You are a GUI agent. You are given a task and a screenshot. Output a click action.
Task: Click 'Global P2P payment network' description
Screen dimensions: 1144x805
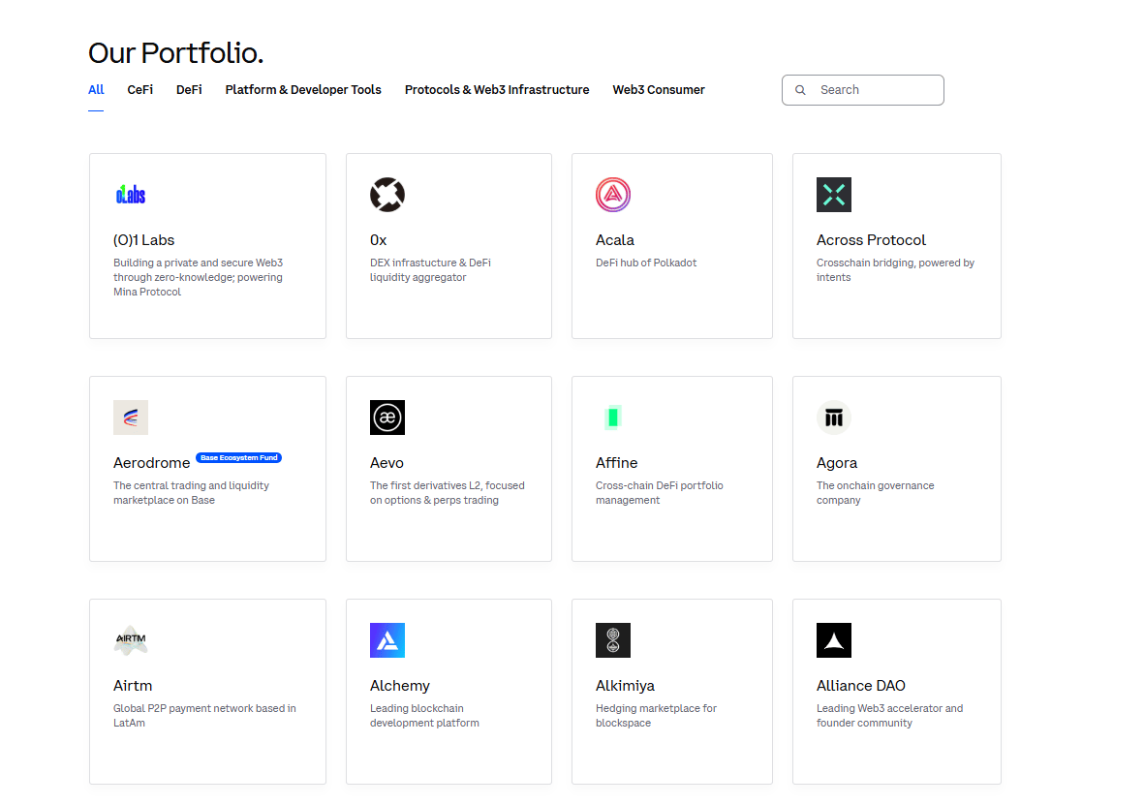pyautogui.click(x=204, y=715)
